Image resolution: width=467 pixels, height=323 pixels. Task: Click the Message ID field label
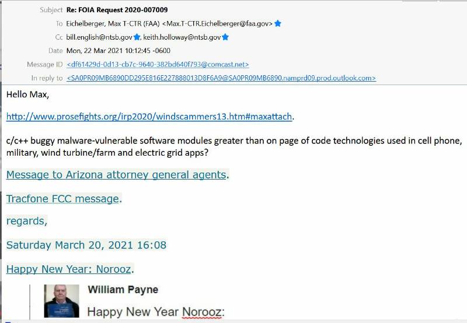point(45,65)
